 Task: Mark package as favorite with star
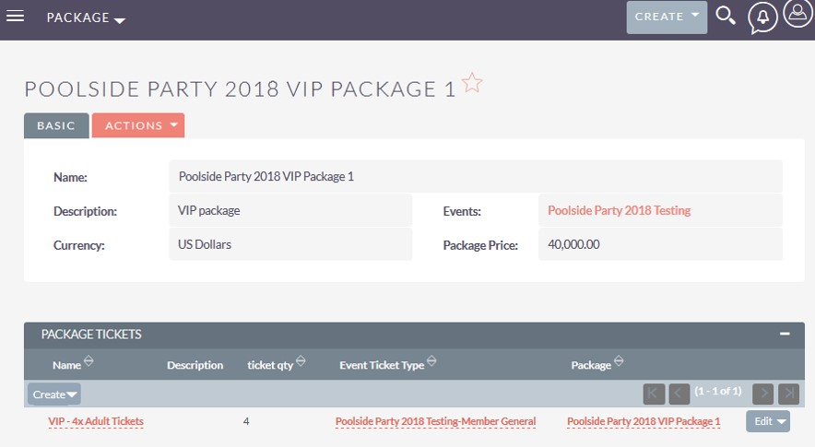click(x=472, y=83)
